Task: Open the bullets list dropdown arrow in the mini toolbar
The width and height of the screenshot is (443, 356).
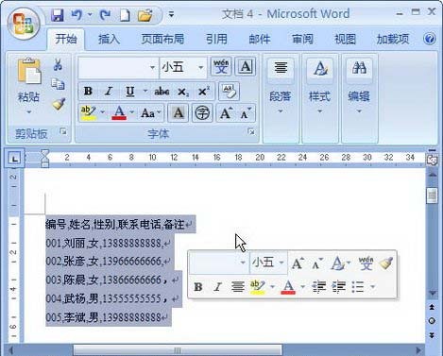Action: pyautogui.click(x=373, y=286)
